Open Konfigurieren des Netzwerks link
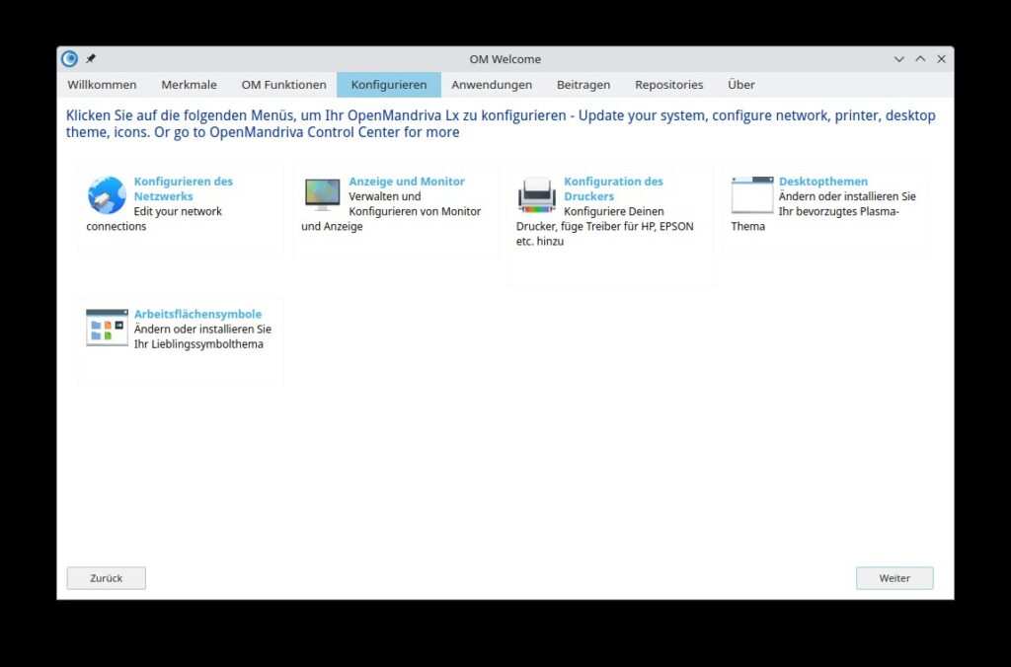1011x667 pixels. tap(183, 188)
